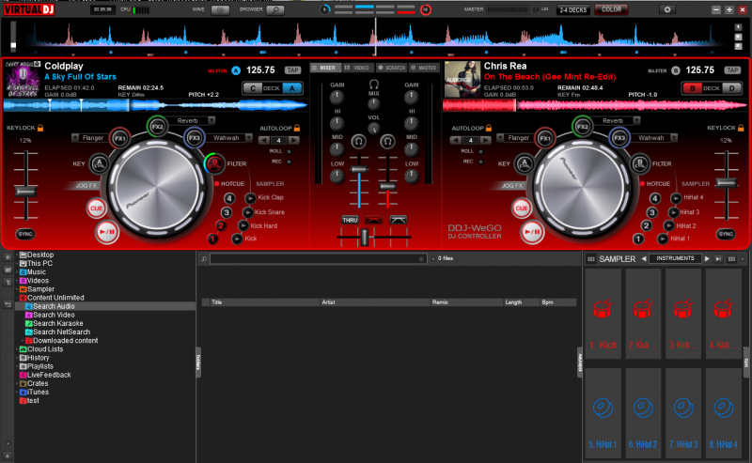Select Search Karaoke in folder tree

pyautogui.click(x=57, y=323)
